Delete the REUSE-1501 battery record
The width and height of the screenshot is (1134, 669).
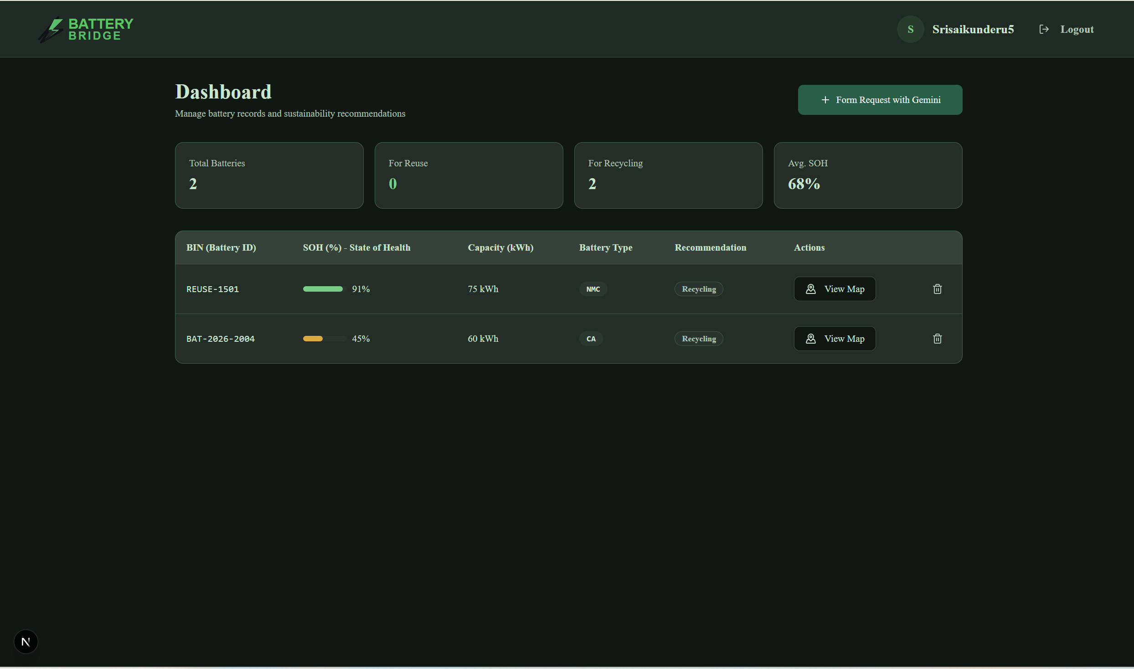coord(937,289)
